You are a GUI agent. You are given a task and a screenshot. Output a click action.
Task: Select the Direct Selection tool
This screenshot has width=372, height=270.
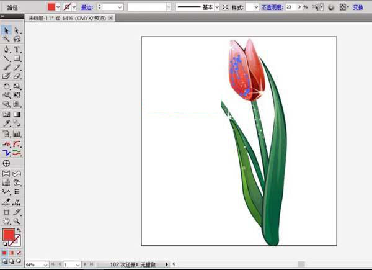tap(17, 30)
